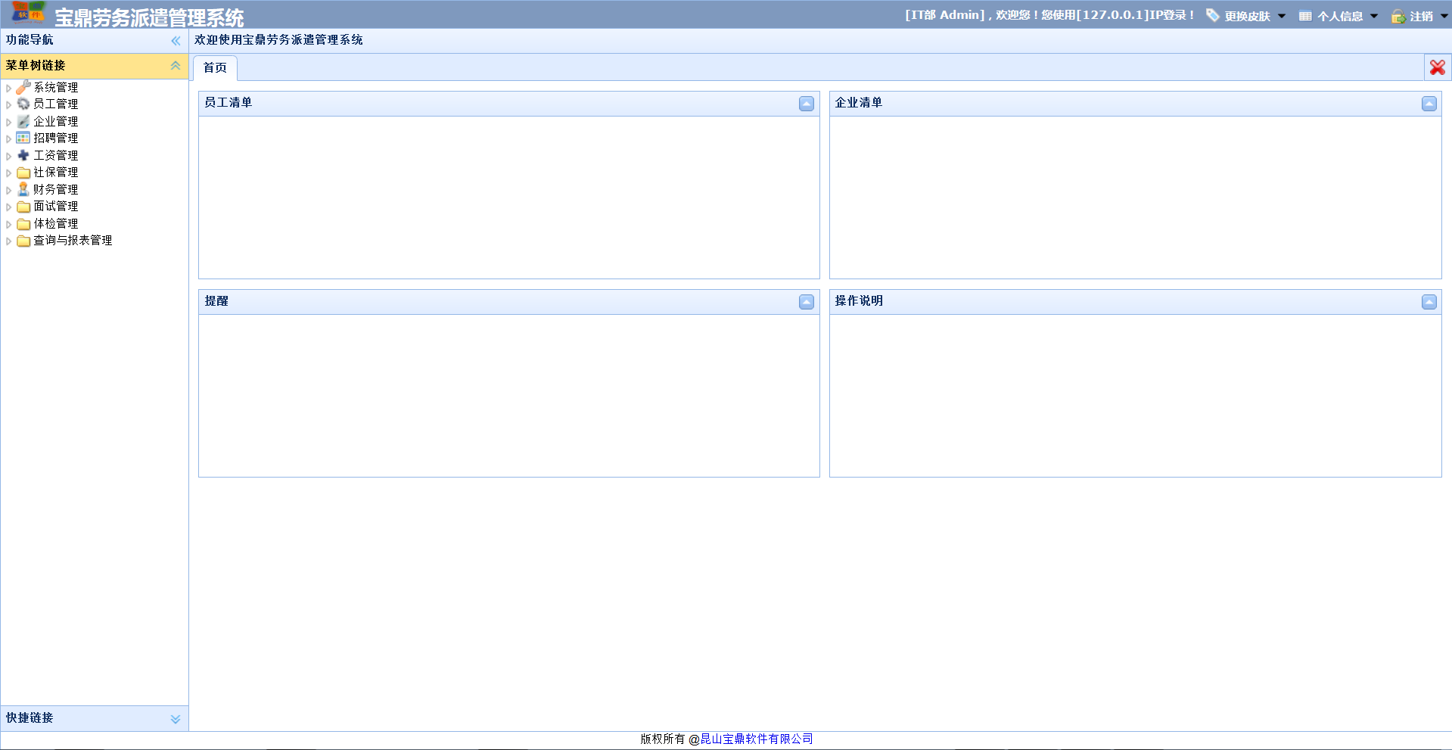Screen dimensions: 1452x750
Task: Click the 宝鼎 software logo
Action: (x=29, y=13)
